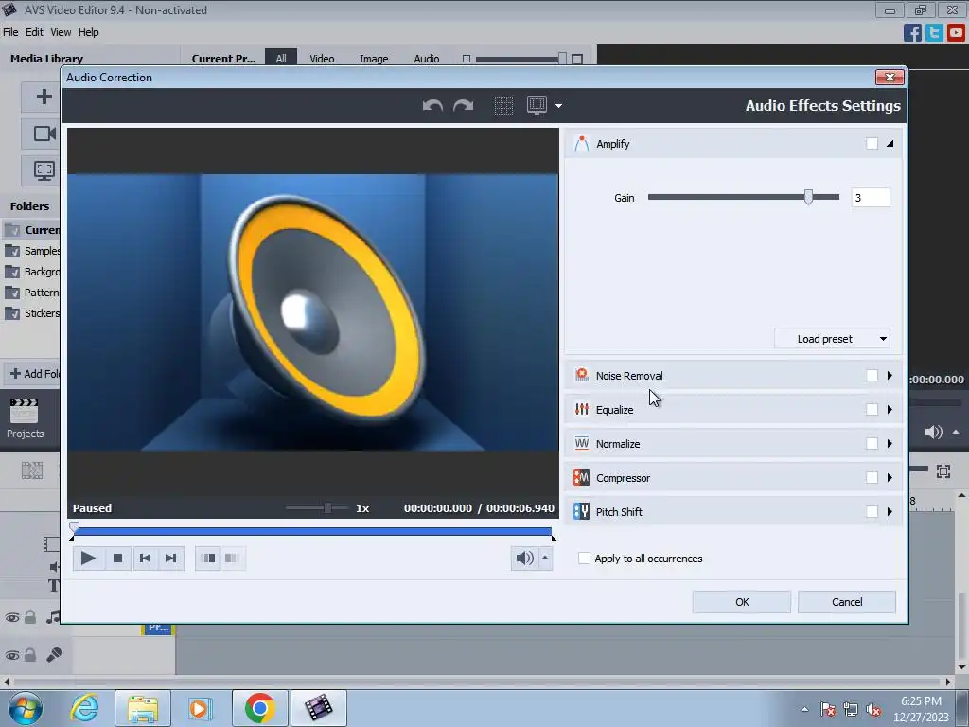Expand the Noise Removal section
The height and width of the screenshot is (727, 969).
pos(890,375)
